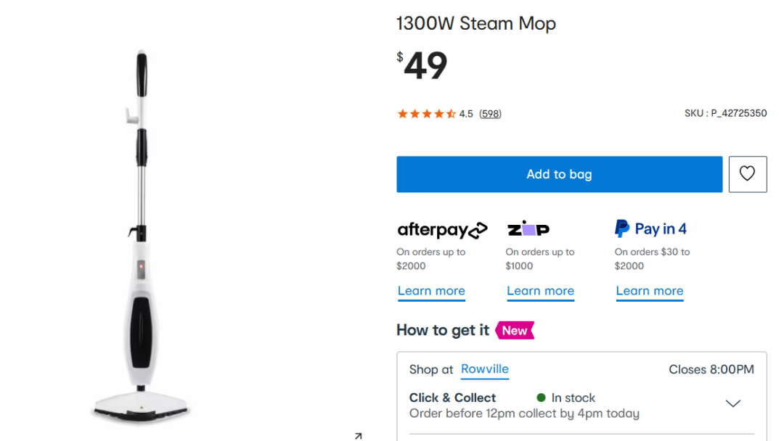Image resolution: width=784 pixels, height=441 pixels.
Task: View the 598 reviews link
Action: 490,114
